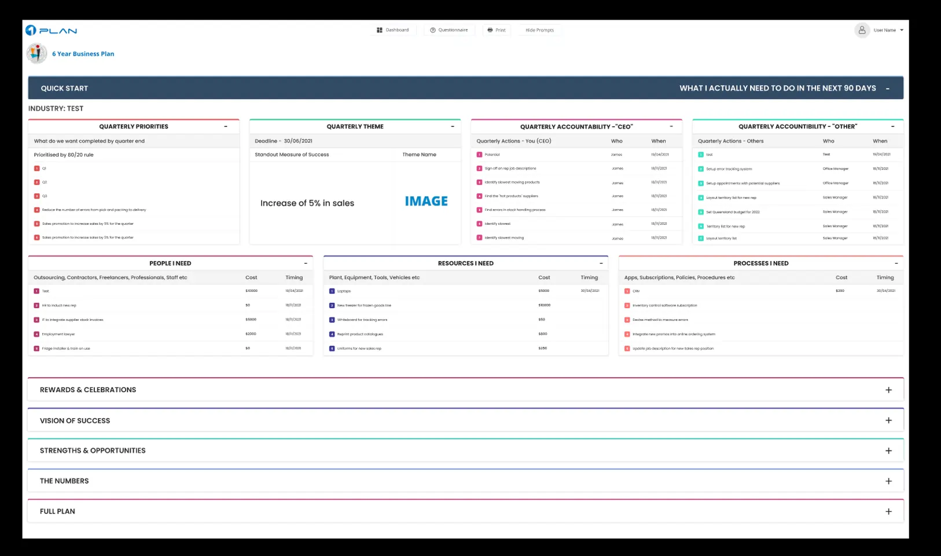Click badge next to CRM process
The image size is (941, 556).
[627, 291]
